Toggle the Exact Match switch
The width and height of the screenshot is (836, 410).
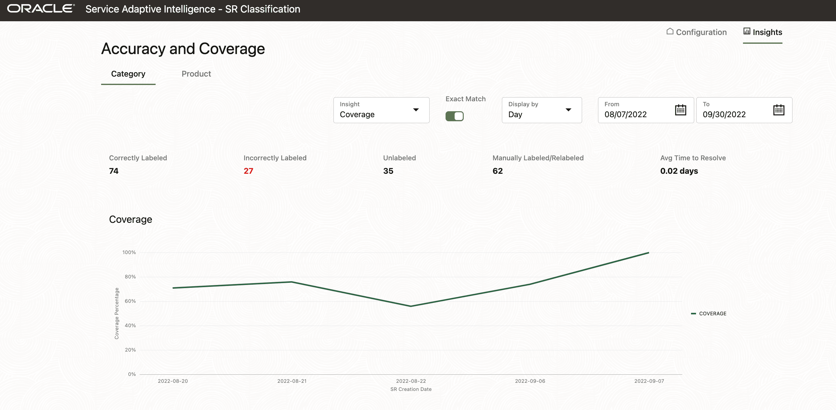[454, 116]
